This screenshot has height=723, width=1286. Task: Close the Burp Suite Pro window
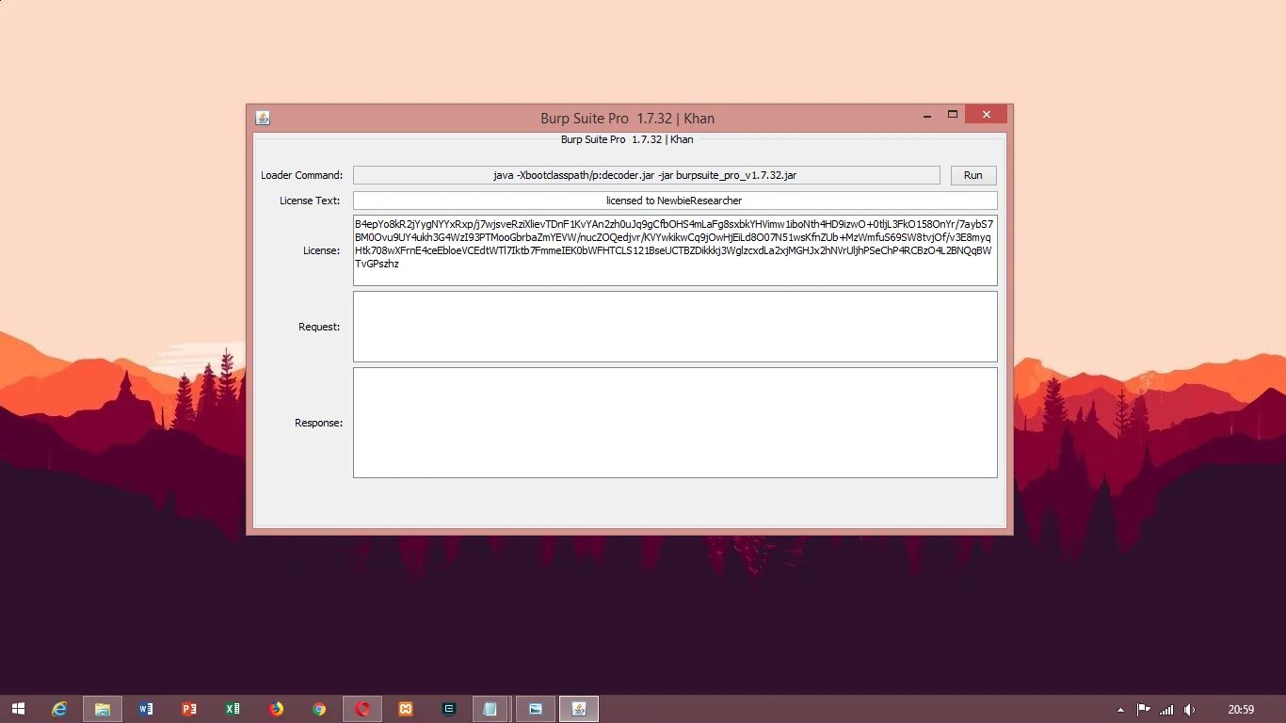pos(986,114)
